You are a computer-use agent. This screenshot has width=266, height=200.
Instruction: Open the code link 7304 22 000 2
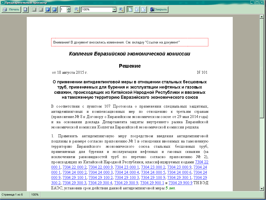pos(74,167)
